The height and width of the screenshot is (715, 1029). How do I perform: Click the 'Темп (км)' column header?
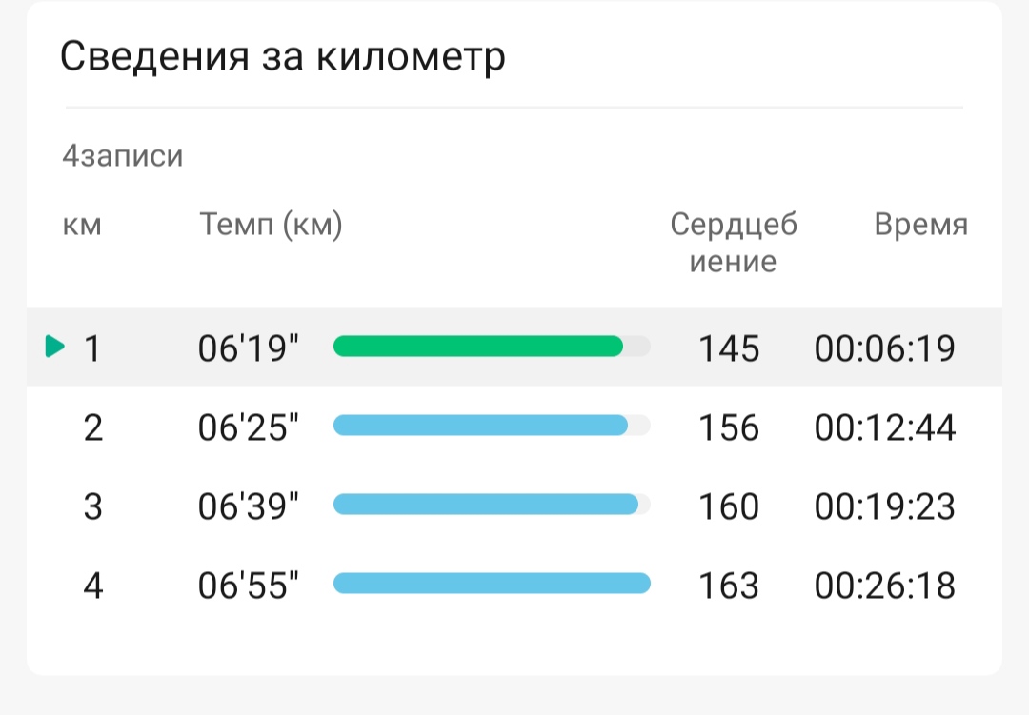tap(271, 225)
